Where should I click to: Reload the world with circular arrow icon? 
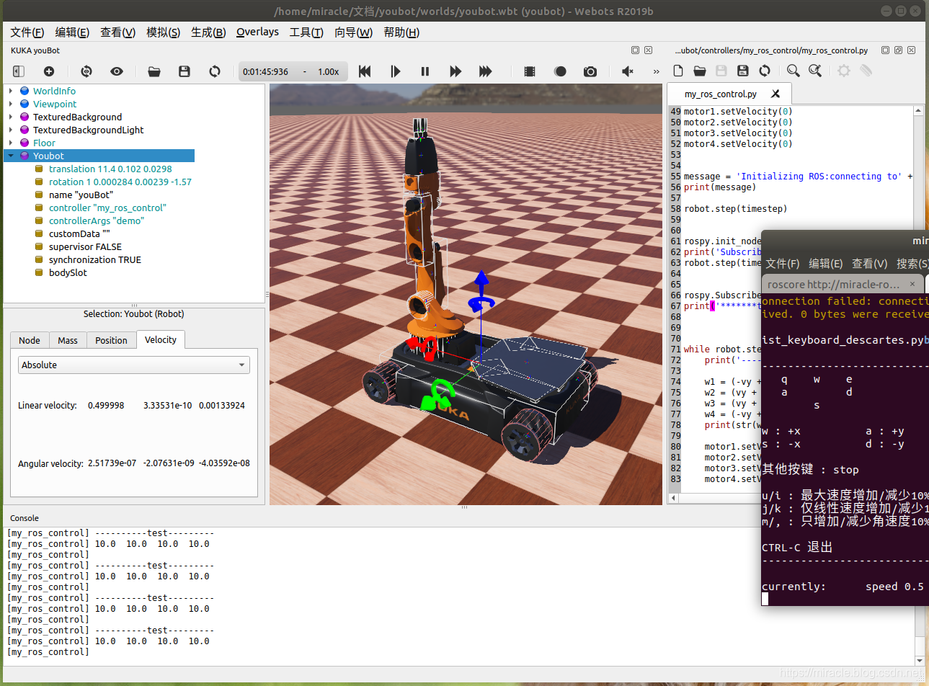click(215, 71)
